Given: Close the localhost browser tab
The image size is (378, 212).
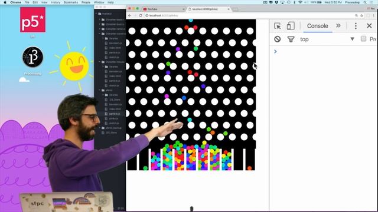Looking at the screenshot, I should pyautogui.click(x=229, y=9).
